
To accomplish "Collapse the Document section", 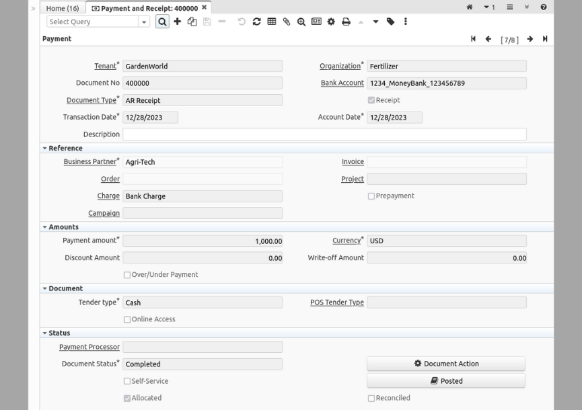I will click(44, 288).
